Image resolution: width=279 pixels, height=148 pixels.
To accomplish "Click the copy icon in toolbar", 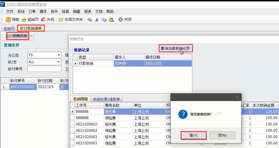I will coord(104,20).
